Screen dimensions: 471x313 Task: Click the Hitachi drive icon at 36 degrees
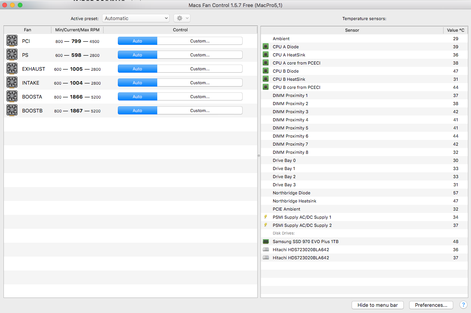click(265, 249)
